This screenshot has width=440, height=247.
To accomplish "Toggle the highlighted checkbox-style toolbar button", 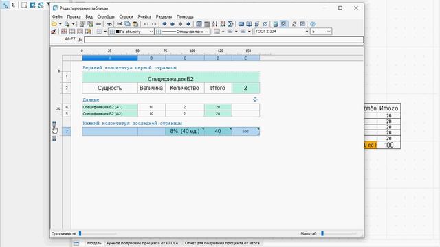I will coord(284,24).
